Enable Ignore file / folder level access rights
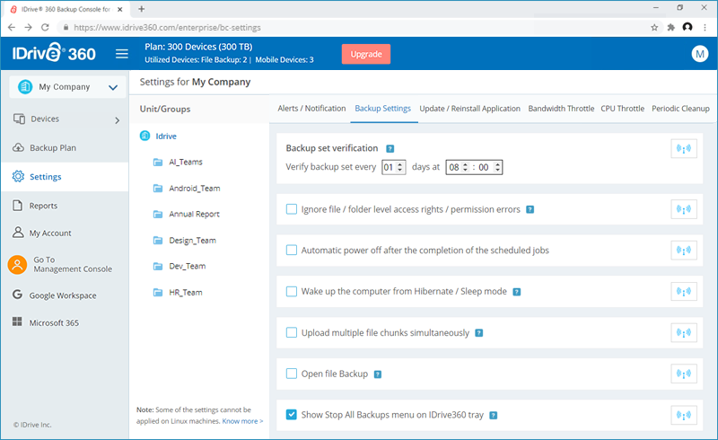The width and height of the screenshot is (718, 440). [291, 209]
